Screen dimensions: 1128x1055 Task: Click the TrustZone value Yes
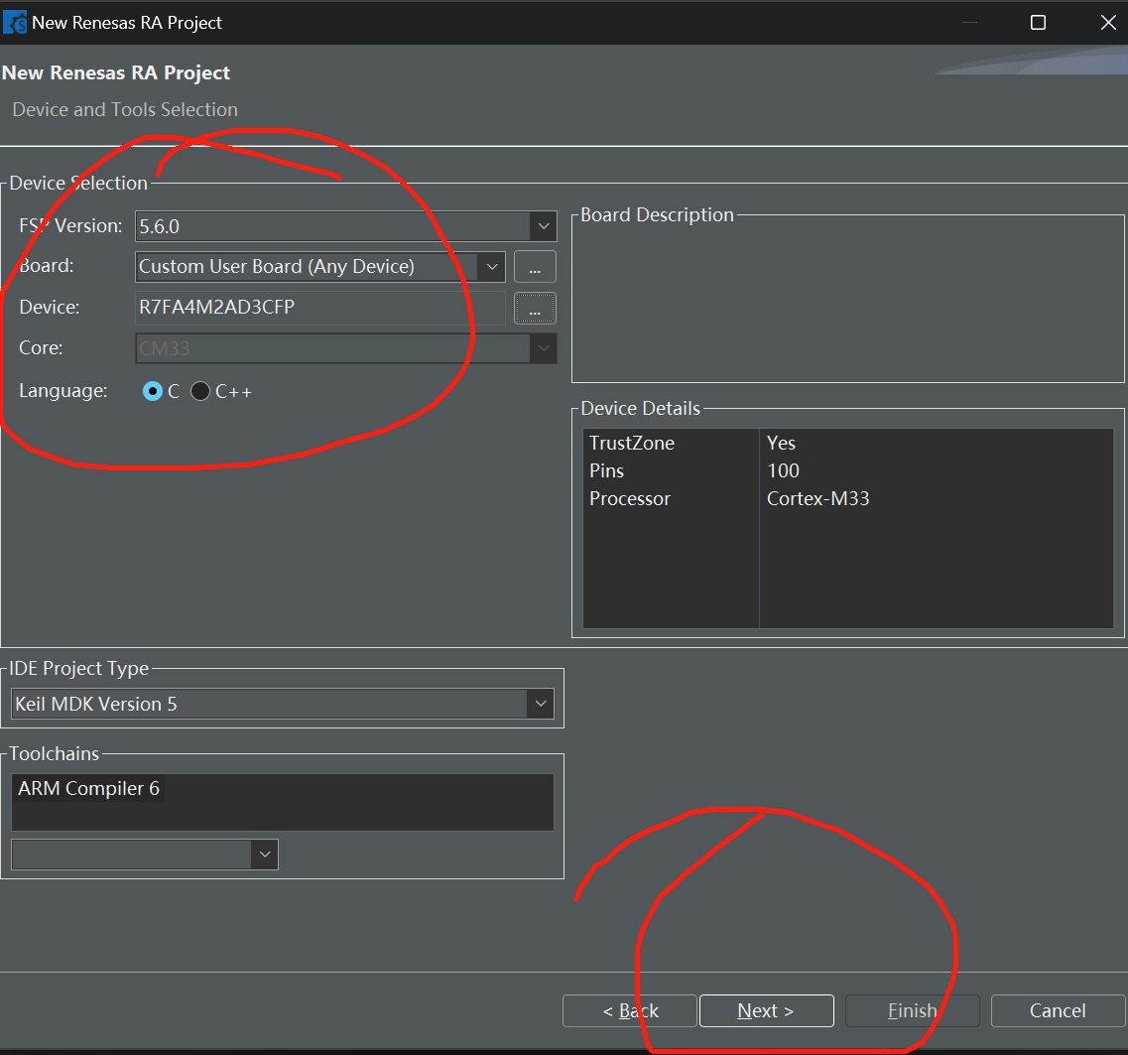(x=781, y=443)
